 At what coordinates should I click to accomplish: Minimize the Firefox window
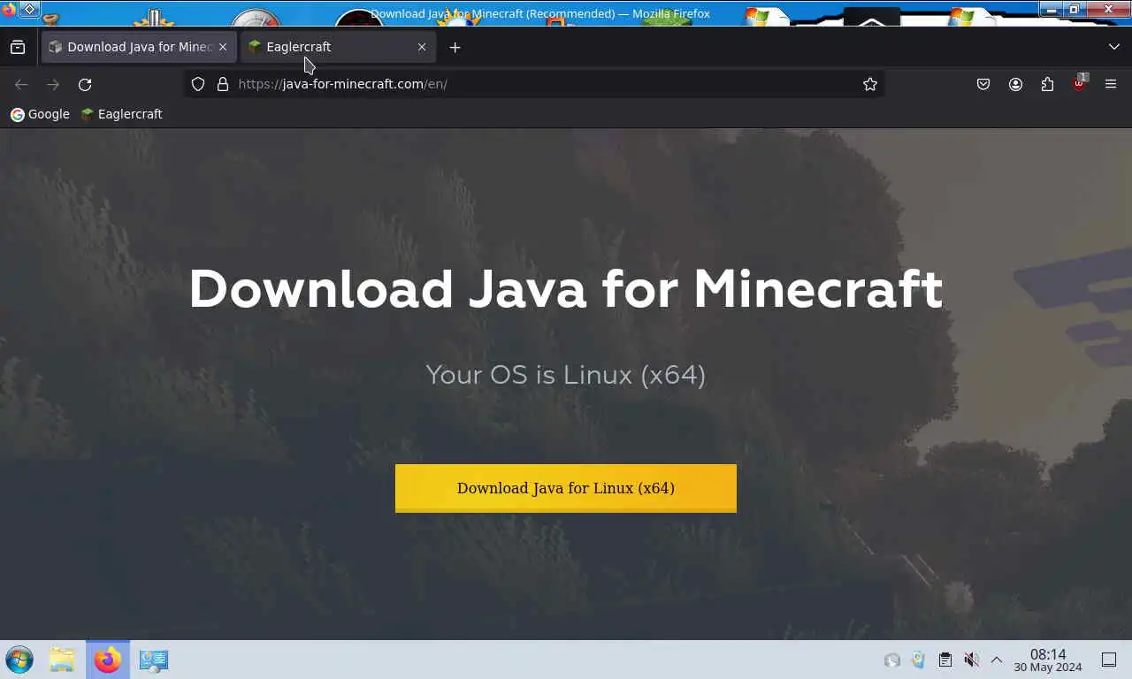(x=1051, y=9)
